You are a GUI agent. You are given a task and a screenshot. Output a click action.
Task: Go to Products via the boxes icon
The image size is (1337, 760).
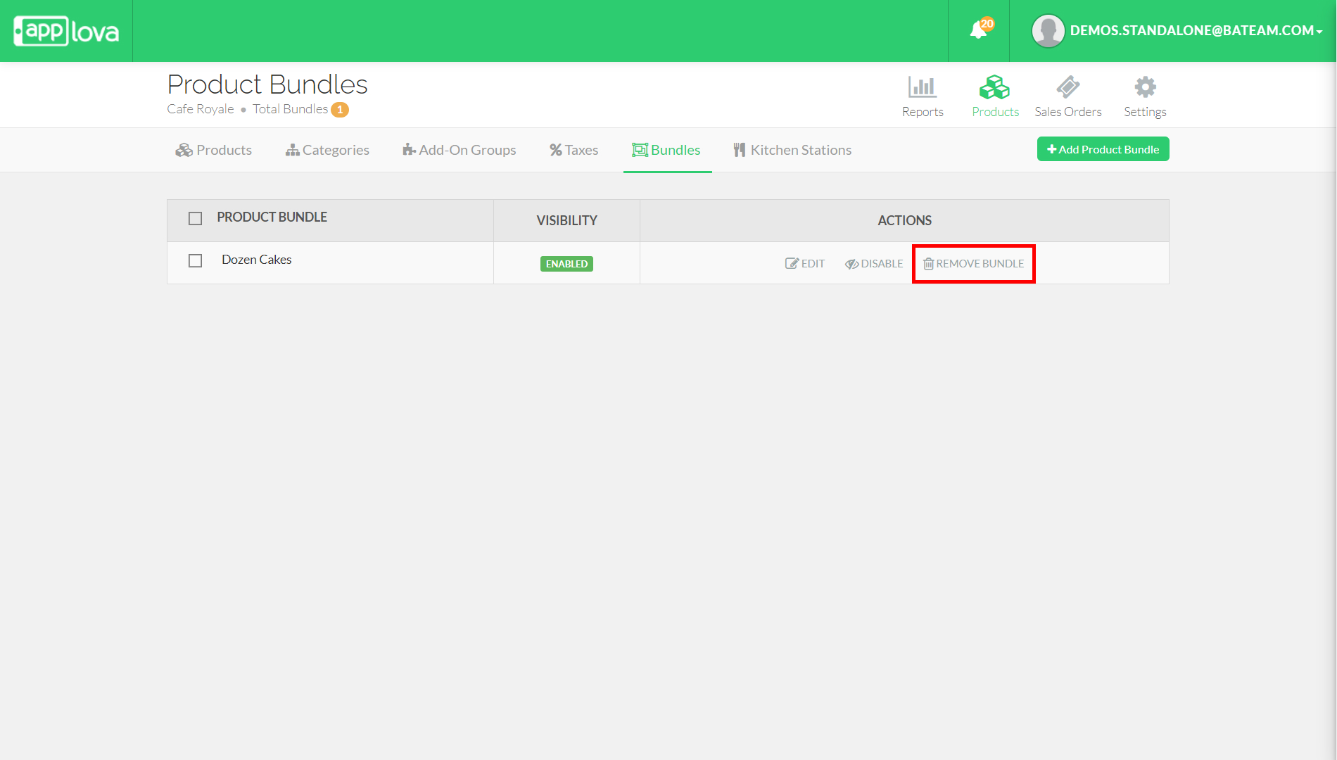tap(994, 87)
